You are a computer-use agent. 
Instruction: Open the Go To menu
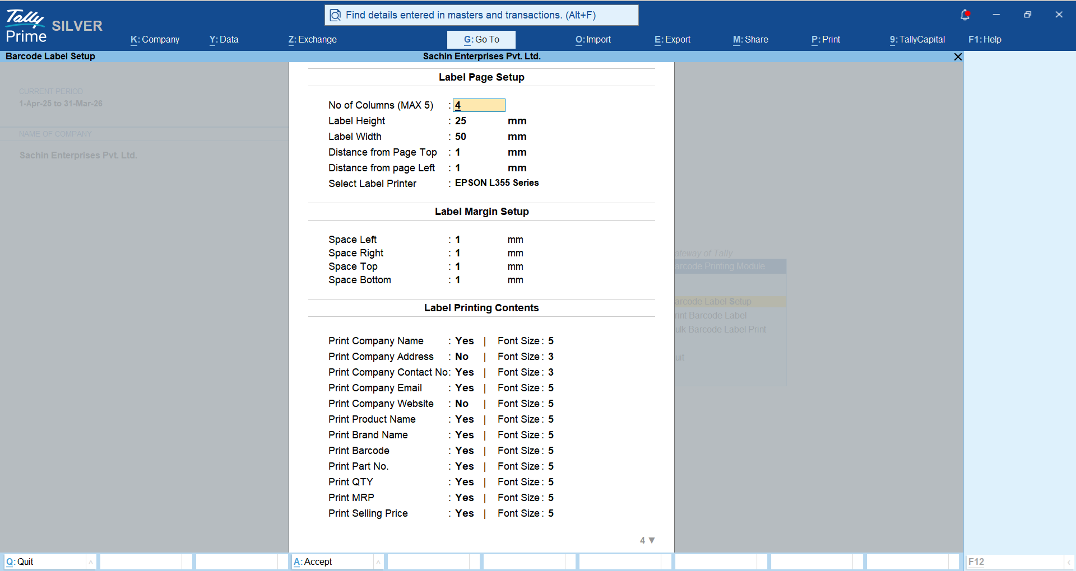click(481, 40)
